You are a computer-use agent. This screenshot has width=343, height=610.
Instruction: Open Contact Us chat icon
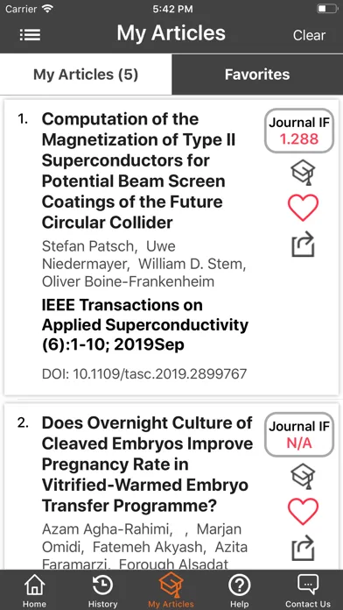[308, 592]
